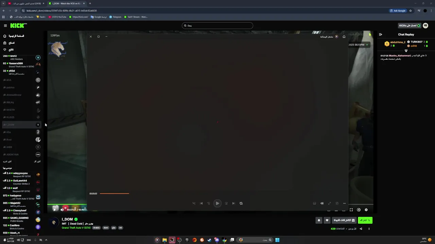Open the Kick hamburger menu

pos(5,26)
